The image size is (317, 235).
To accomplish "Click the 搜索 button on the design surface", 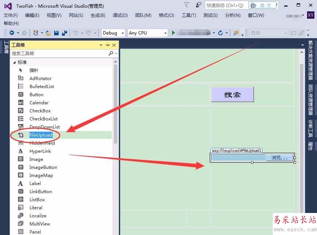I will [x=233, y=94].
